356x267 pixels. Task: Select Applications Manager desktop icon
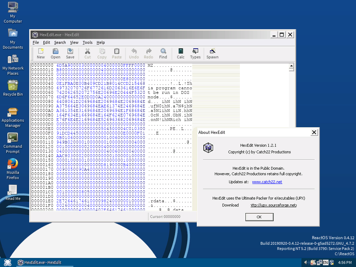point(13,118)
